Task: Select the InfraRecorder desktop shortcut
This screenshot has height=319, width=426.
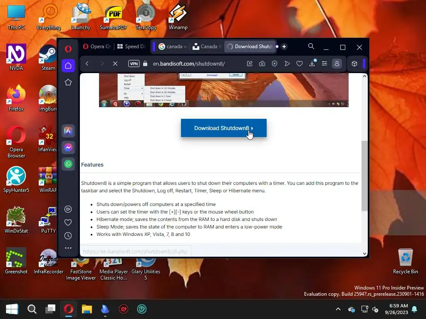Action: 48,261
